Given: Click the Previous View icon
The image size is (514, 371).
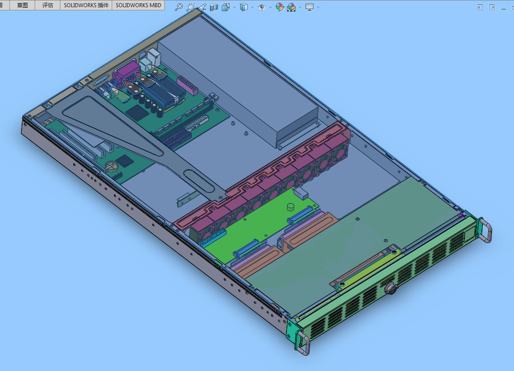Looking at the screenshot, I should 202,7.
